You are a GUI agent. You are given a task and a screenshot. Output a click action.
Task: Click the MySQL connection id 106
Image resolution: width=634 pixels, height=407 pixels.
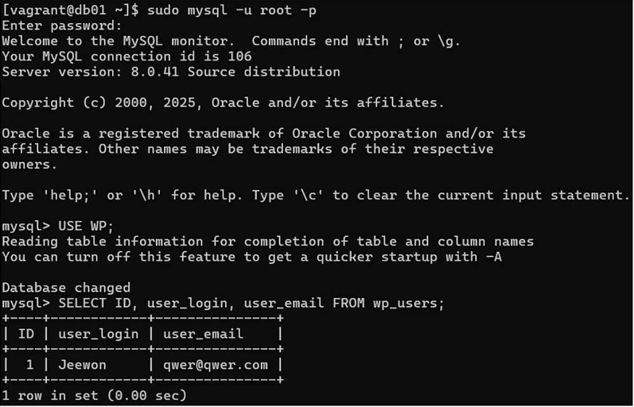[239, 56]
